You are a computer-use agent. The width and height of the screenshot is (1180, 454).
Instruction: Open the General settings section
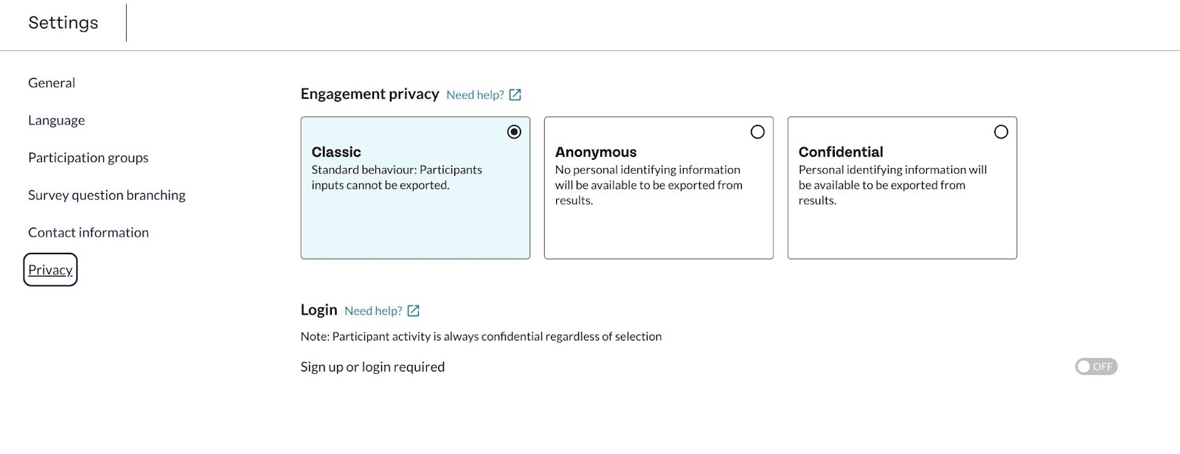pyautogui.click(x=52, y=83)
